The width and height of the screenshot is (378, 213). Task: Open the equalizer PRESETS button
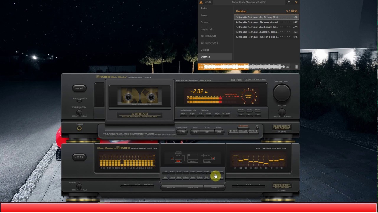tap(148, 186)
